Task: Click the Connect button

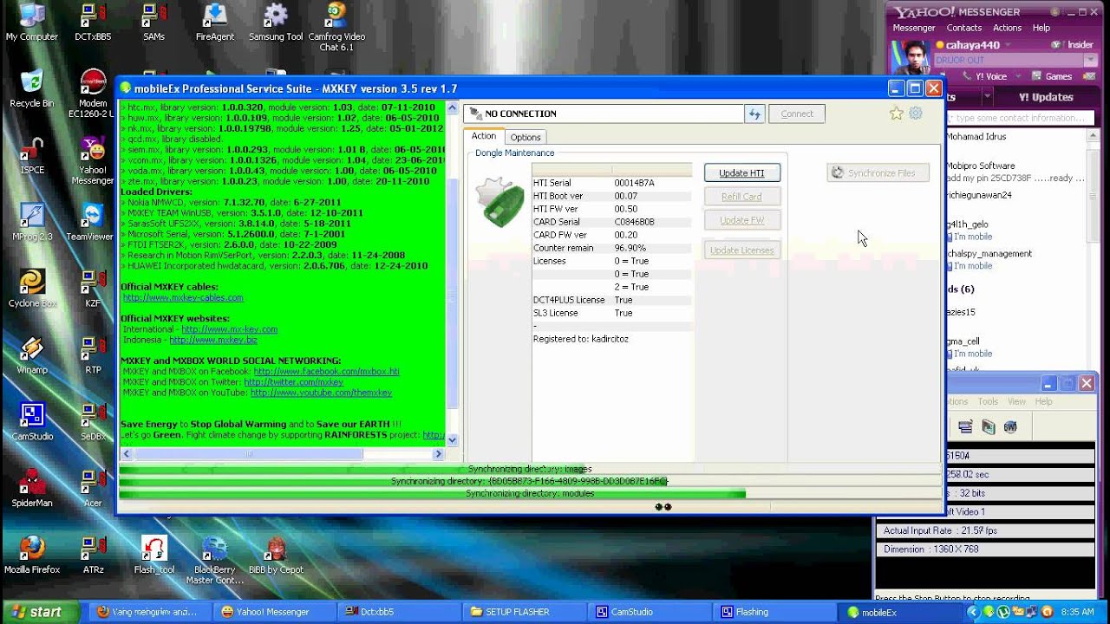Action: pos(797,114)
